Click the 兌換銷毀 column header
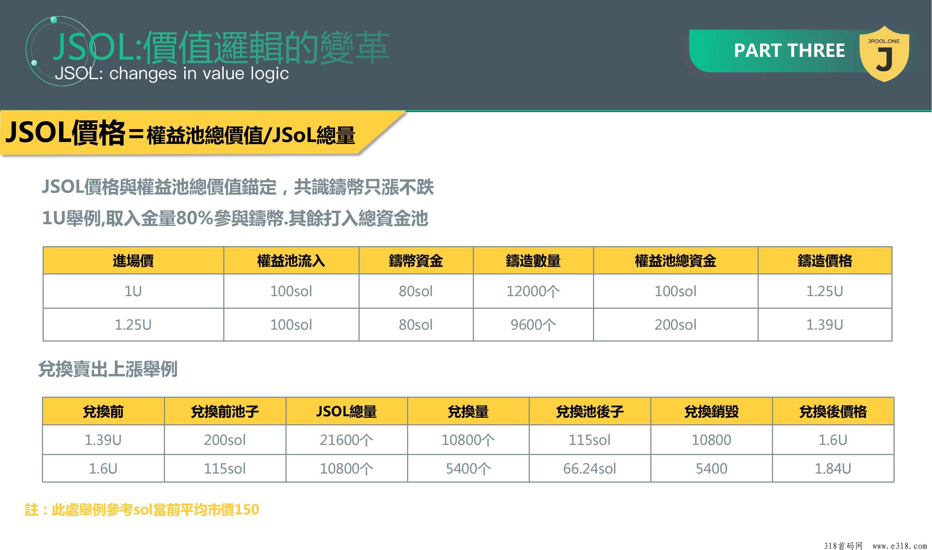The image size is (932, 550). [711, 411]
